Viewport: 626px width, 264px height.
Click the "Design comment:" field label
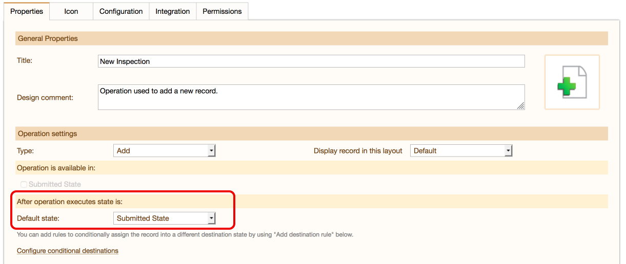coord(45,97)
